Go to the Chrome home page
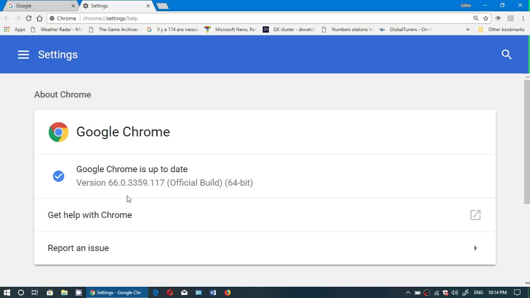Image resolution: width=530 pixels, height=298 pixels. [x=39, y=18]
